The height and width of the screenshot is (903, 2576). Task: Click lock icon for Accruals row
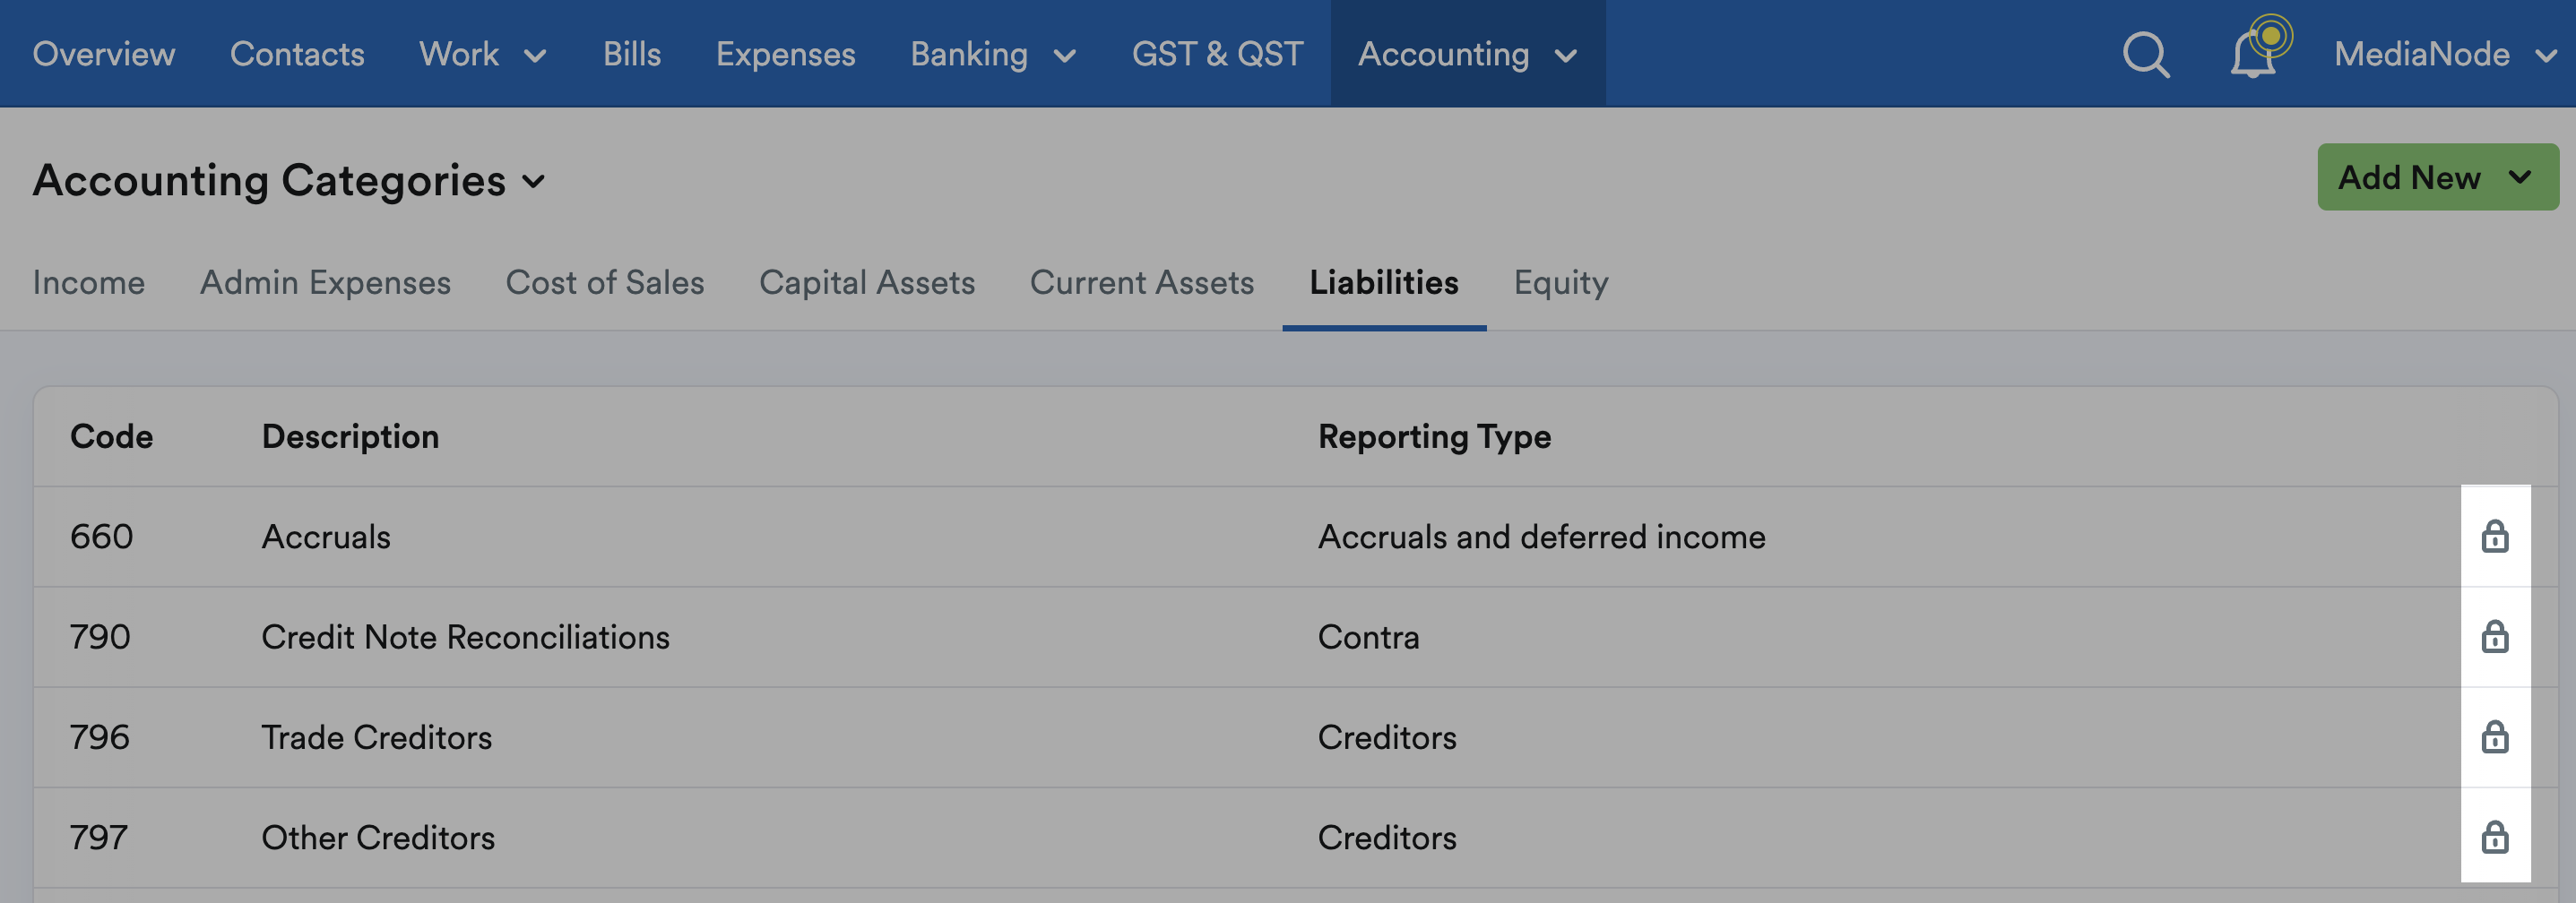point(2494,536)
